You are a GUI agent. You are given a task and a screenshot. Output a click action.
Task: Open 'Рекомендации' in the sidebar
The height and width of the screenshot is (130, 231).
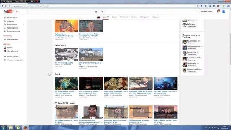tap(12, 18)
